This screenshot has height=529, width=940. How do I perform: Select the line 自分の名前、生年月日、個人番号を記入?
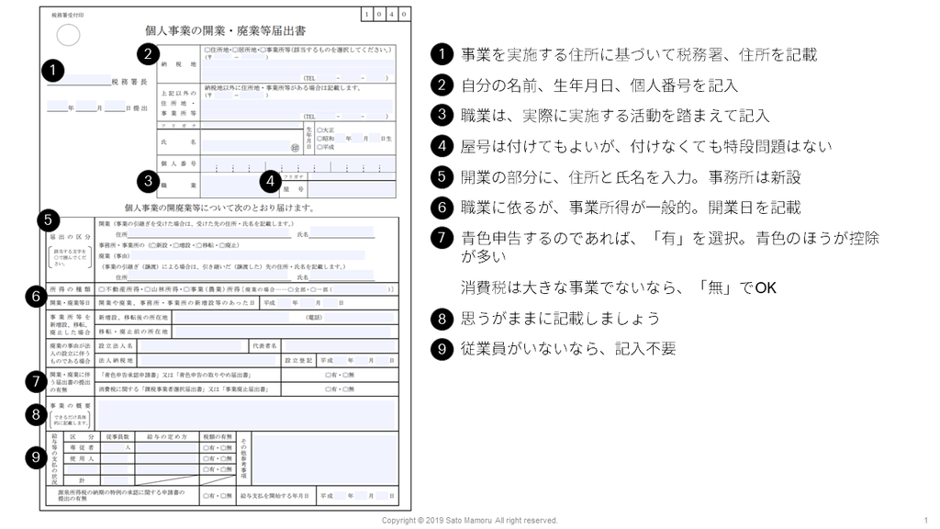click(x=599, y=85)
